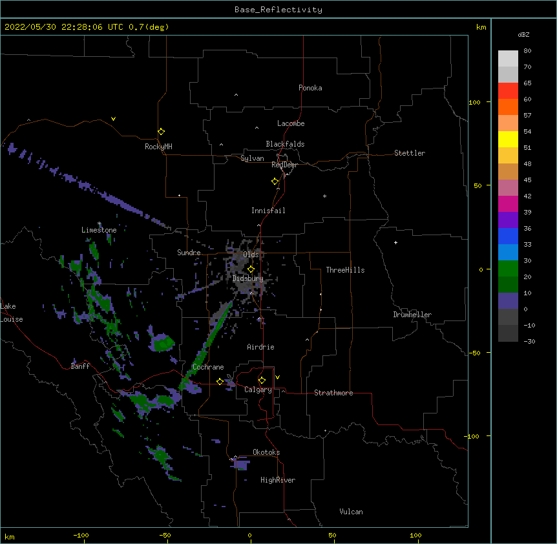This screenshot has height=544, width=557.
Task: Click the Lacombe city label
Action: pos(291,123)
